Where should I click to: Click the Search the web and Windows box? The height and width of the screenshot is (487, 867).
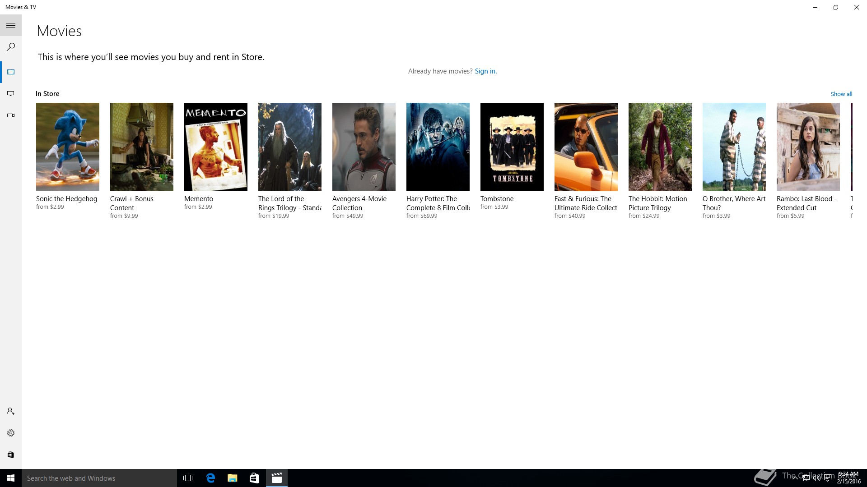(99, 478)
